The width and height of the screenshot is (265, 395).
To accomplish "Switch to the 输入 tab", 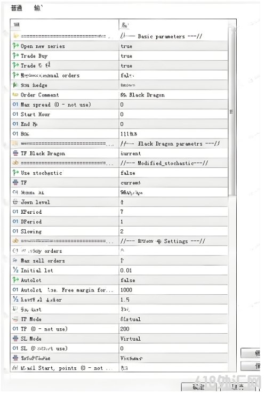I will tap(38, 8).
